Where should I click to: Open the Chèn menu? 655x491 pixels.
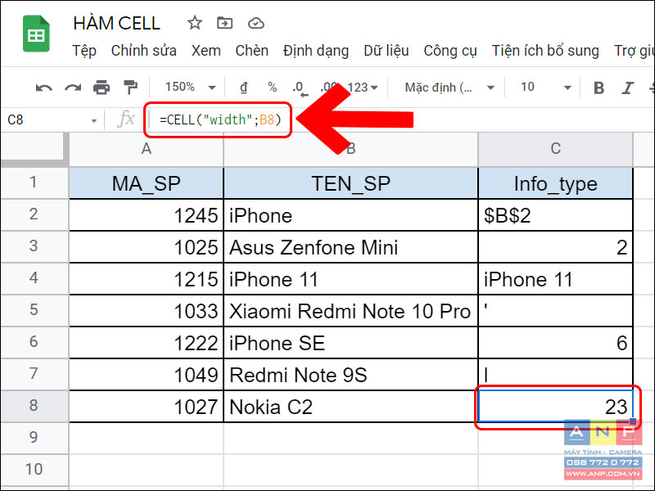[x=251, y=51]
